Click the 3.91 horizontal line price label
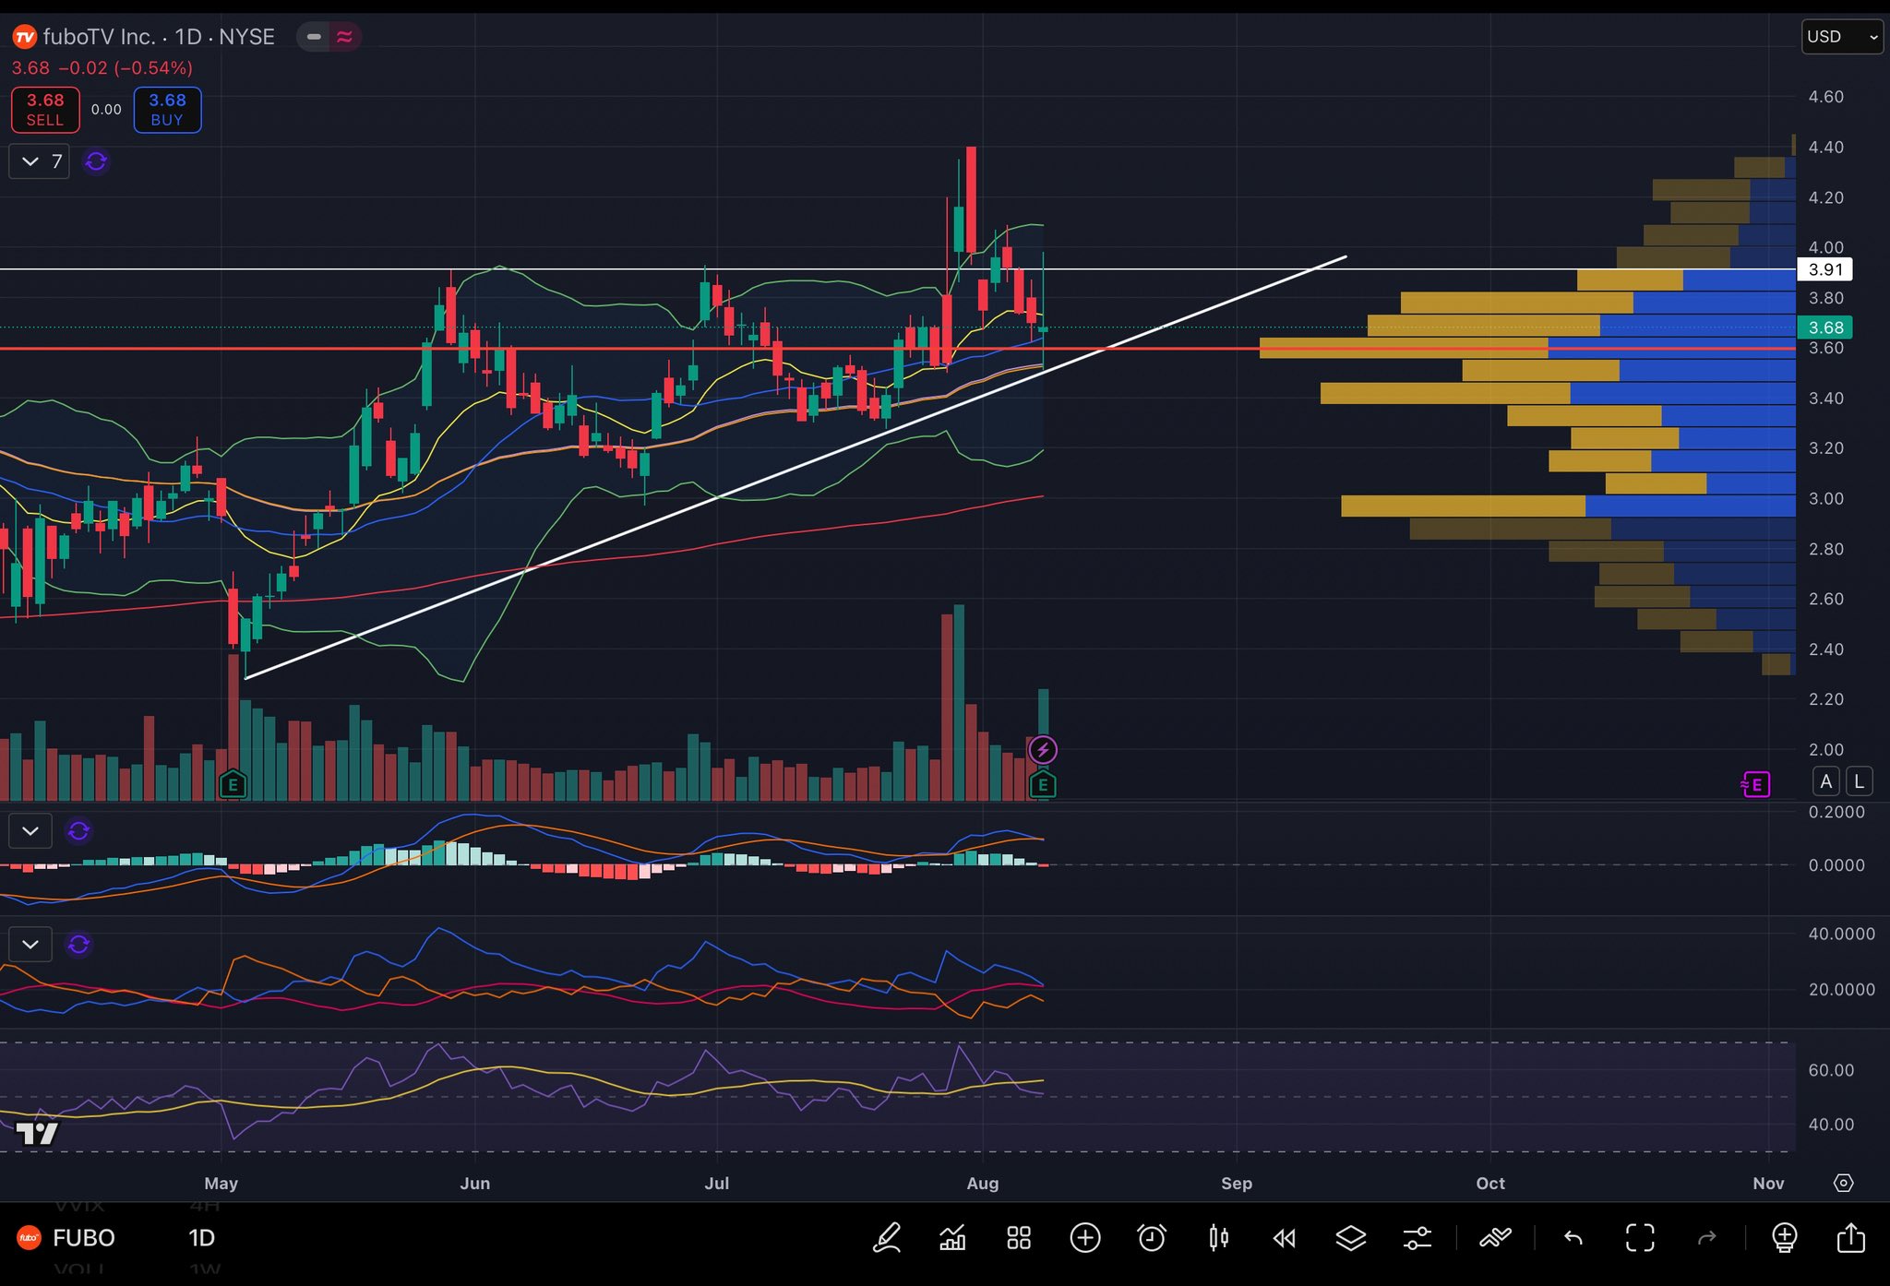The image size is (1890, 1286). (x=1824, y=269)
